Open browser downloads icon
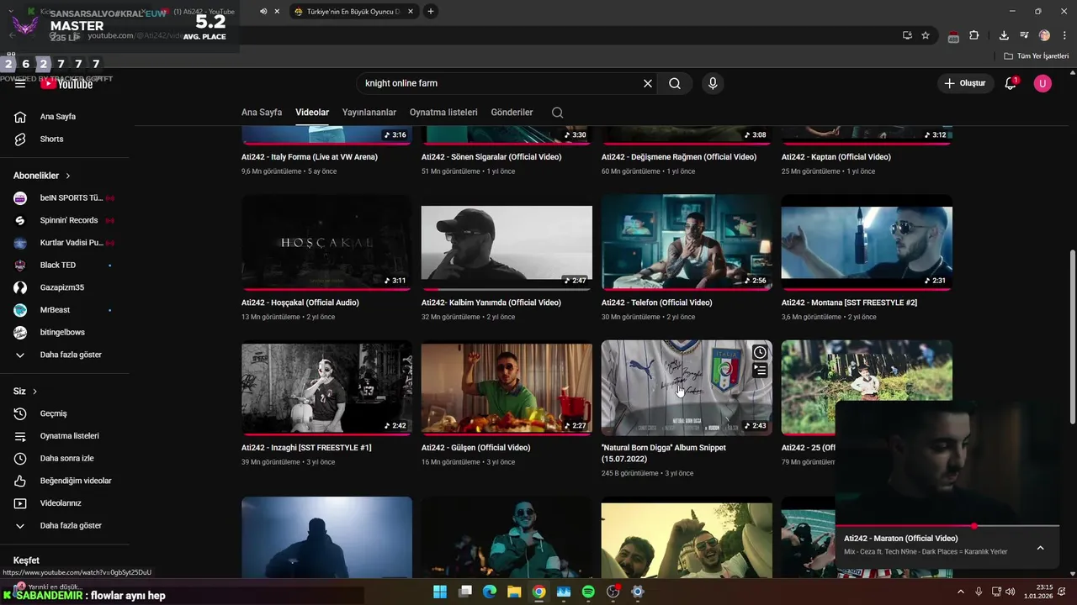The height and width of the screenshot is (605, 1077). (1004, 35)
